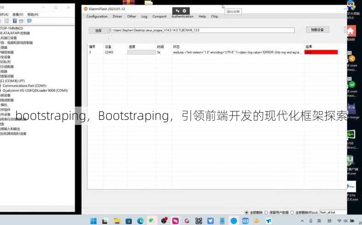Click the gray progress bar for COM3
The width and height of the screenshot is (362, 225).
[142, 52]
